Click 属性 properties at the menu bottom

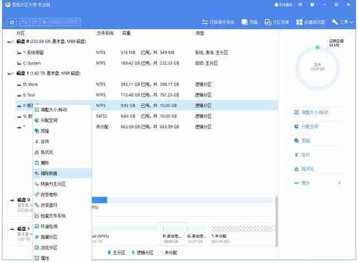(62, 258)
